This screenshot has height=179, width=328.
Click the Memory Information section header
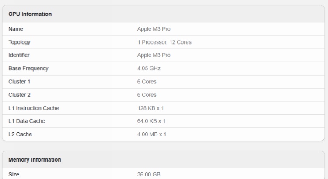tap(35, 160)
